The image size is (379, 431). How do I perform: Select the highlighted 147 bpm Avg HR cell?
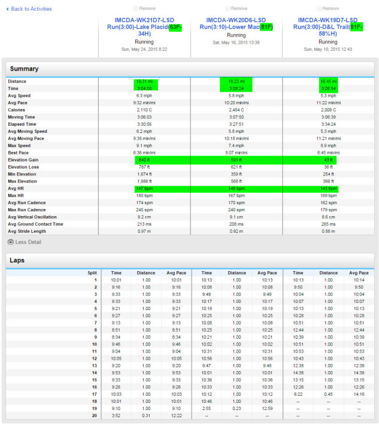pos(144,189)
